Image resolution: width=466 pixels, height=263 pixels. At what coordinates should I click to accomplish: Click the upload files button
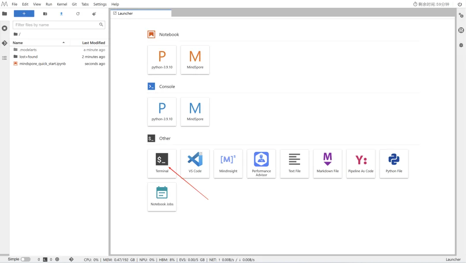pos(61,13)
